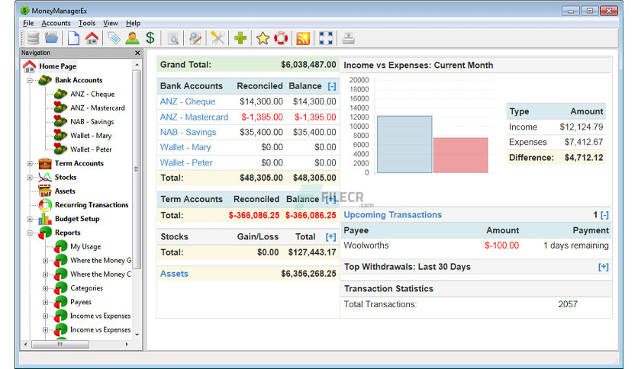This screenshot has height=369, width=638.
Task: Click the magnifier with pencil toolbar icon
Action: [195, 39]
